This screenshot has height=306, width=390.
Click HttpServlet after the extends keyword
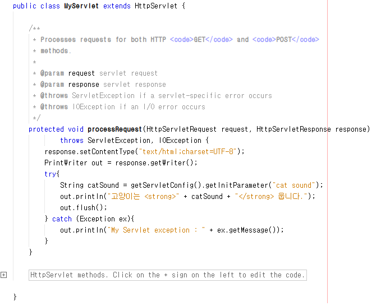(156, 6)
